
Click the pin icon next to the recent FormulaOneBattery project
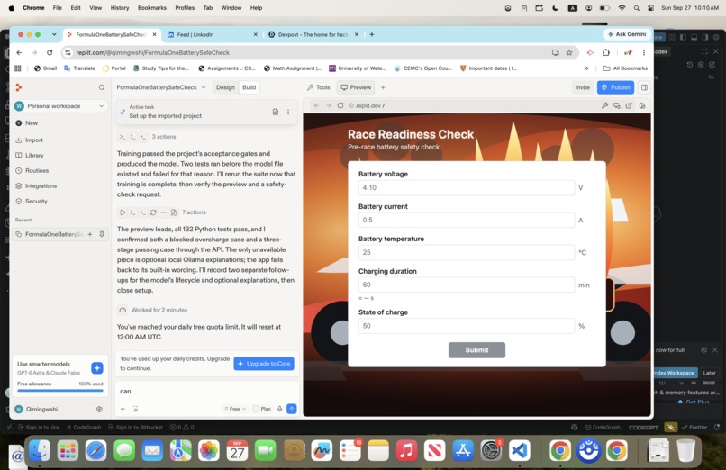(102, 234)
